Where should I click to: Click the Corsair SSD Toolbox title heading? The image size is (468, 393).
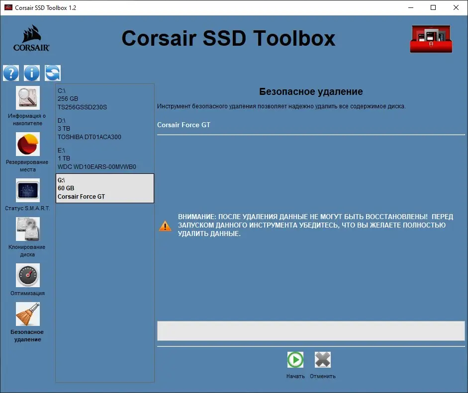(229, 38)
